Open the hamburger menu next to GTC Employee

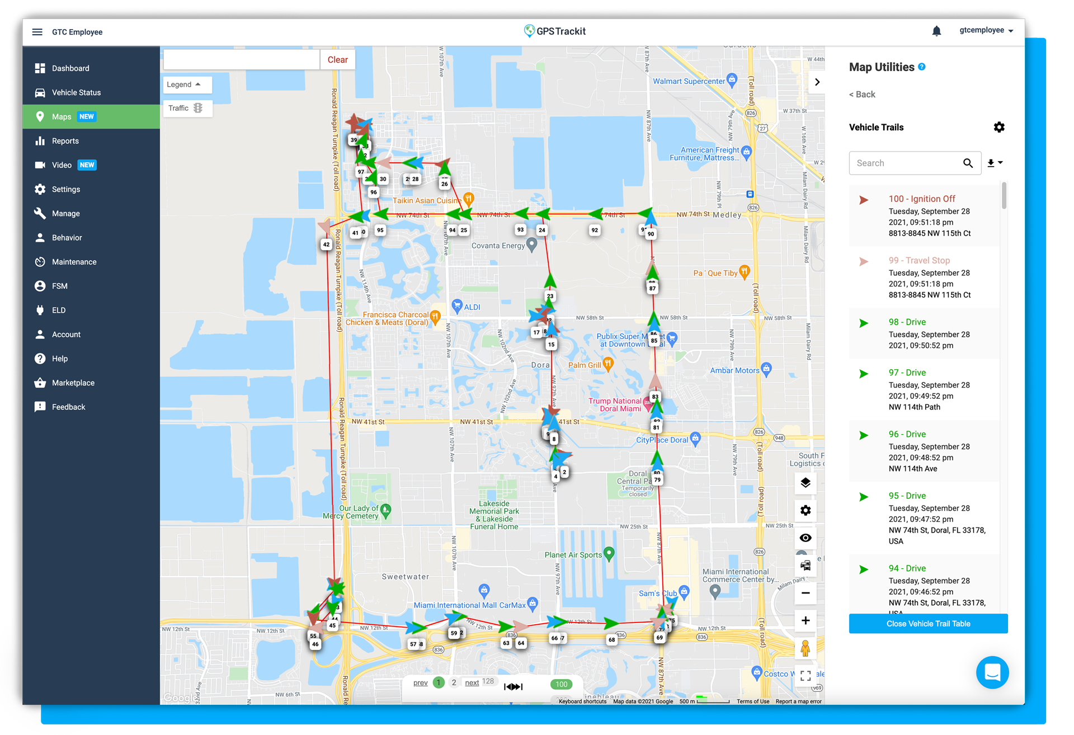point(37,32)
